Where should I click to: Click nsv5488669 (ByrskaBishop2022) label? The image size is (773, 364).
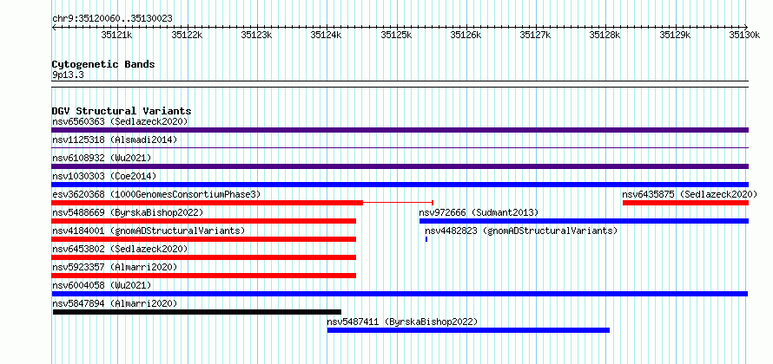click(x=128, y=212)
